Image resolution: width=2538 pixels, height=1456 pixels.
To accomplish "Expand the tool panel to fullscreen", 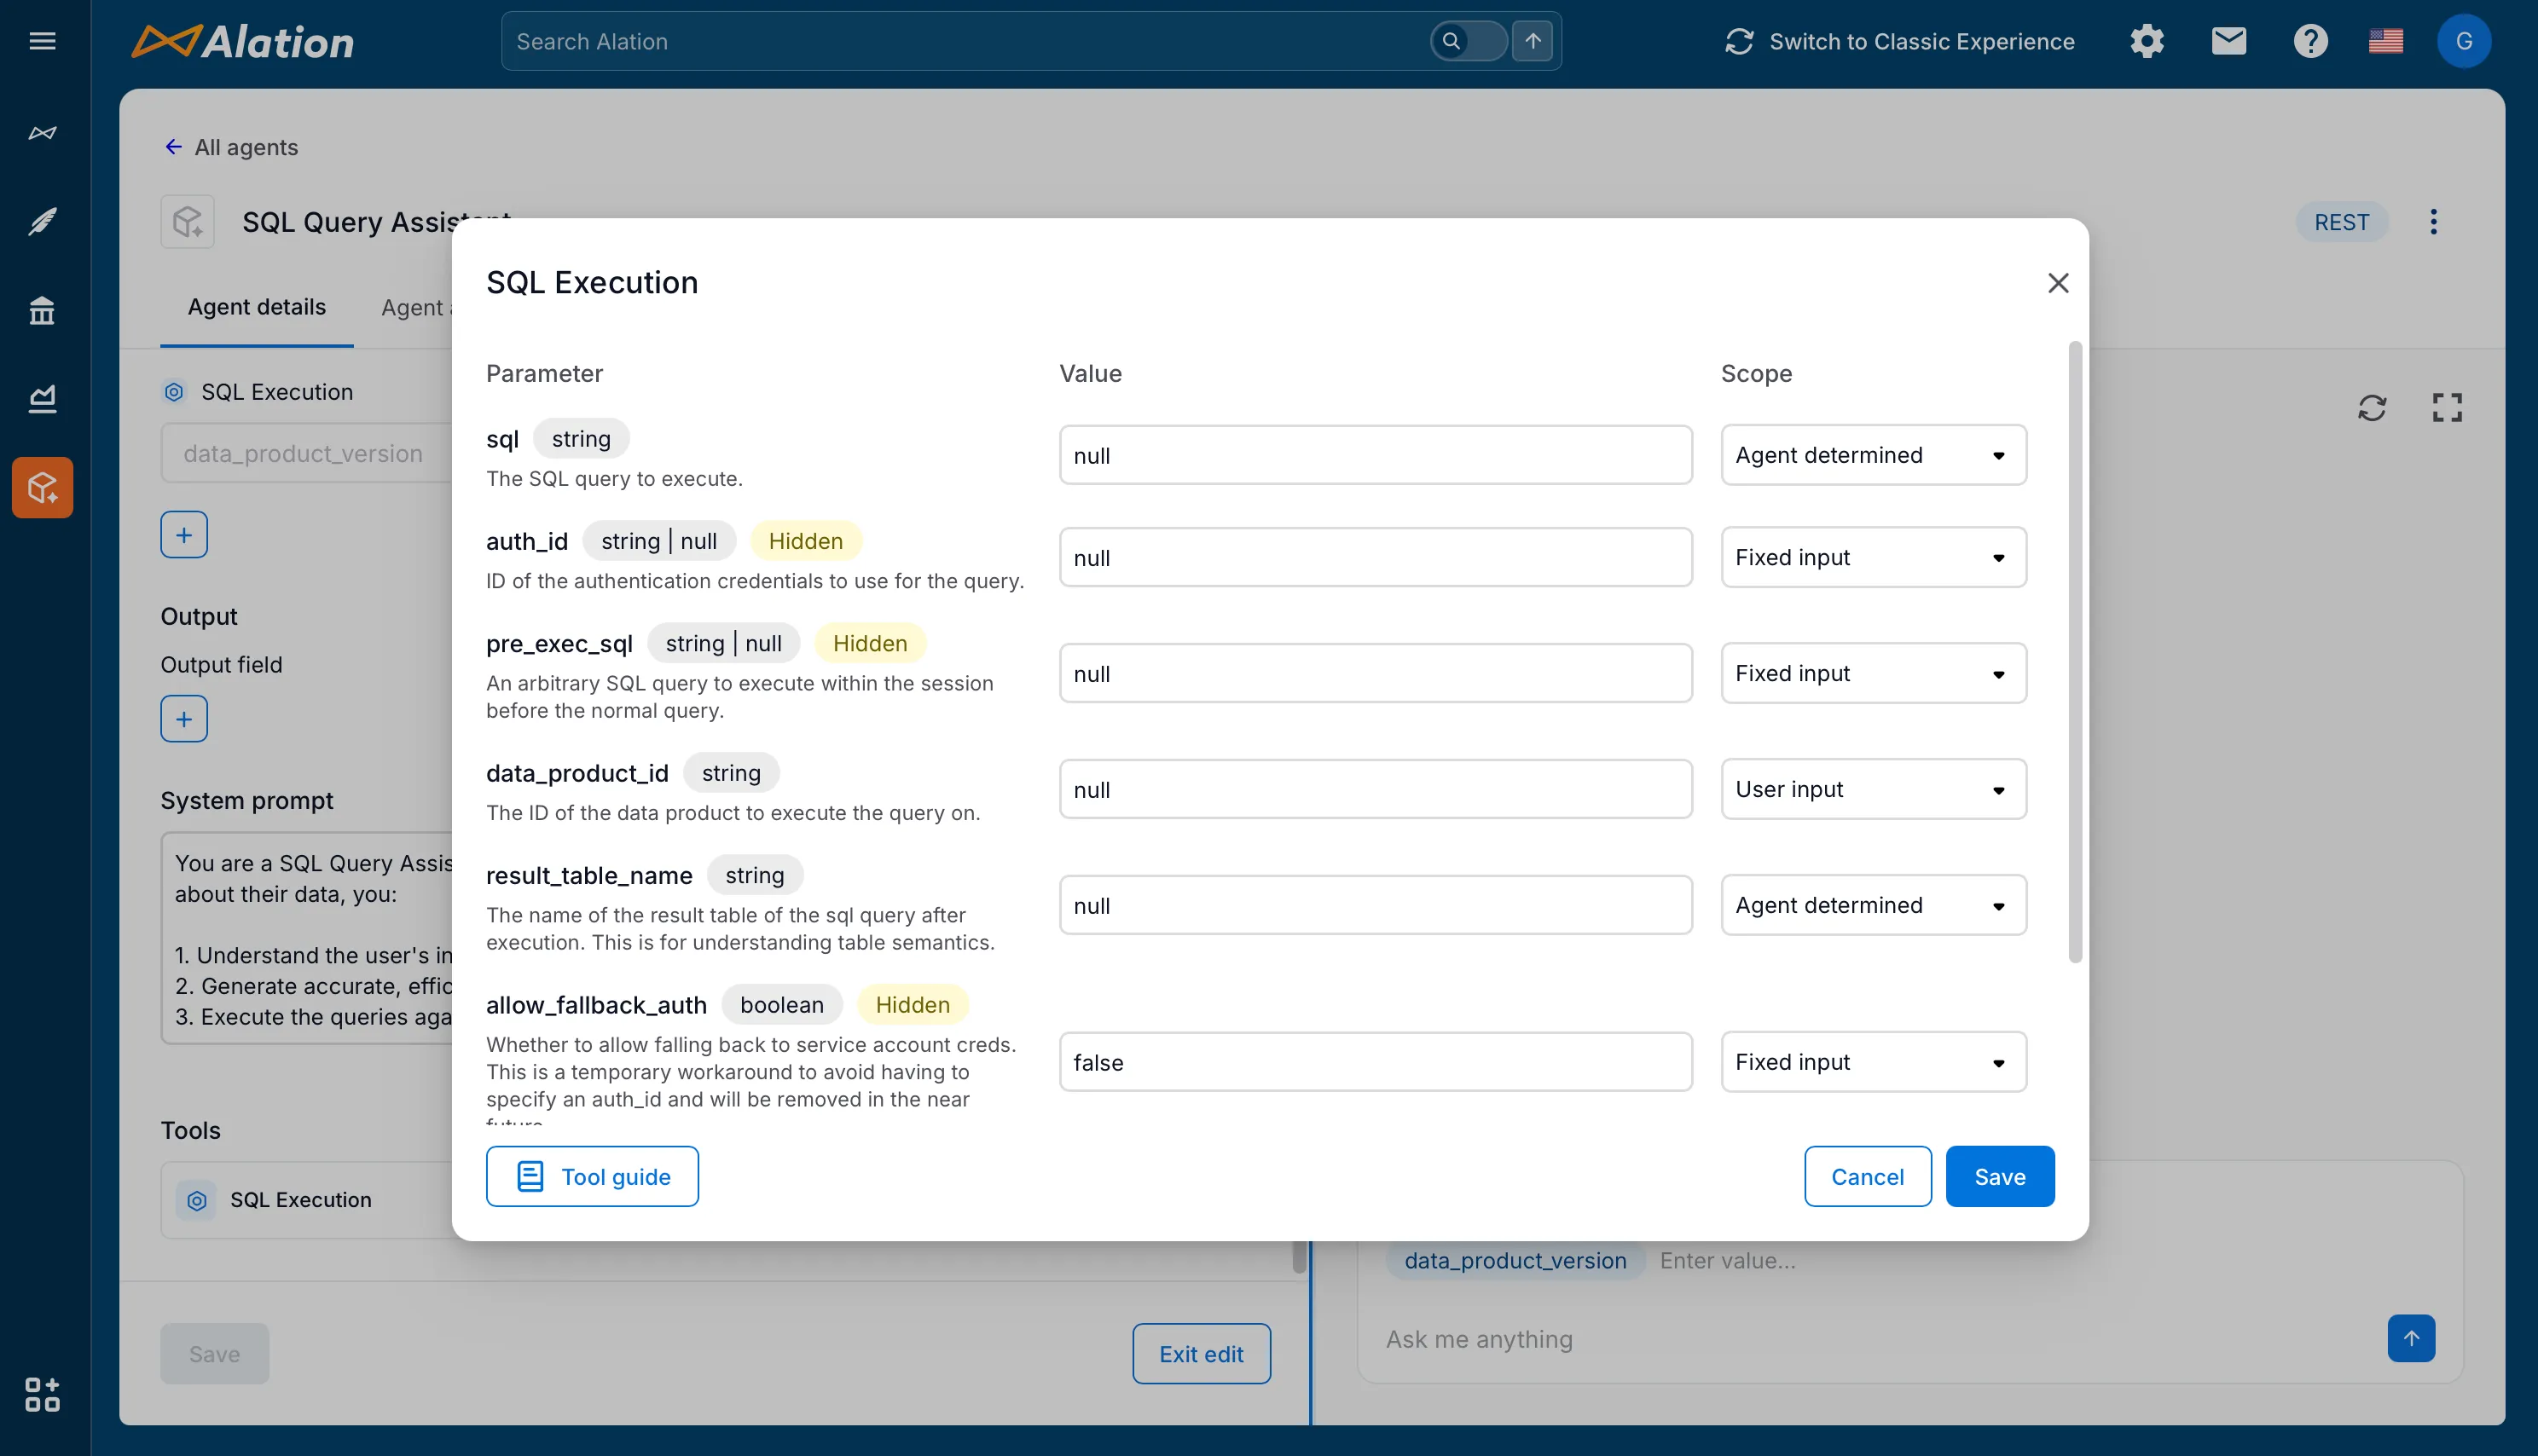I will [x=2448, y=407].
